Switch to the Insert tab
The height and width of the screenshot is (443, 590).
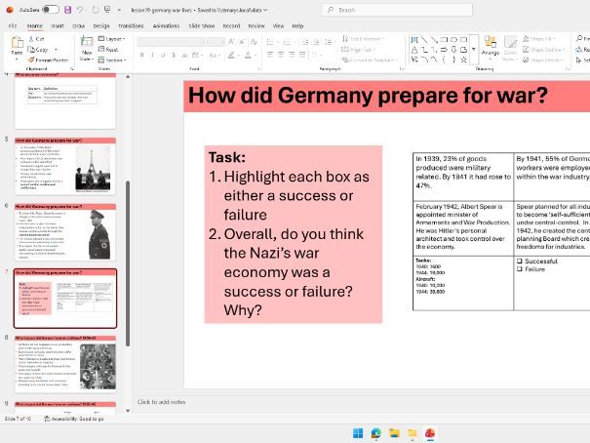[x=58, y=26]
